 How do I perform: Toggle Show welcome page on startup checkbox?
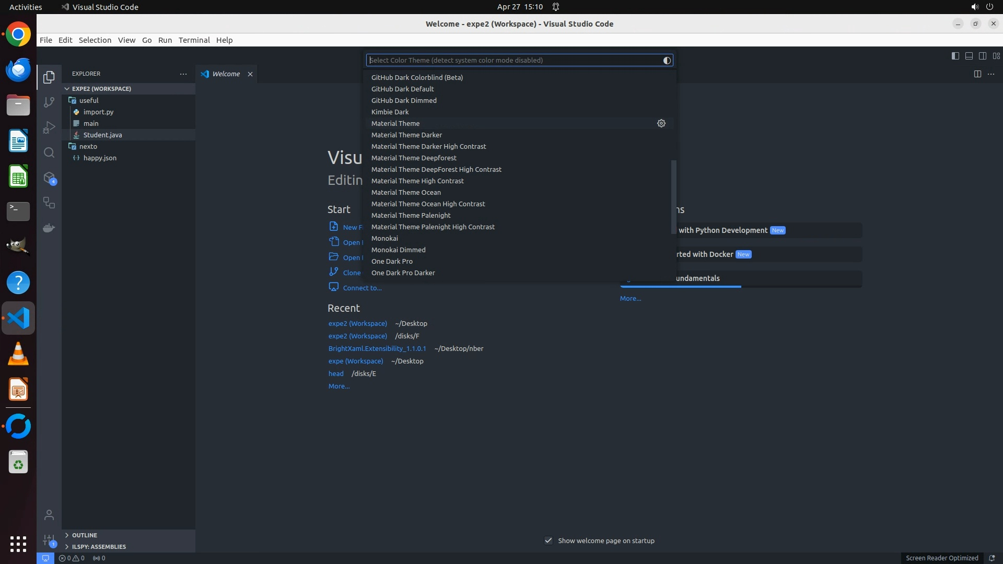coord(549,540)
